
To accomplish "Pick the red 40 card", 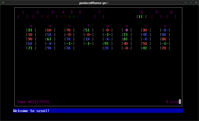I will point(127,43).
